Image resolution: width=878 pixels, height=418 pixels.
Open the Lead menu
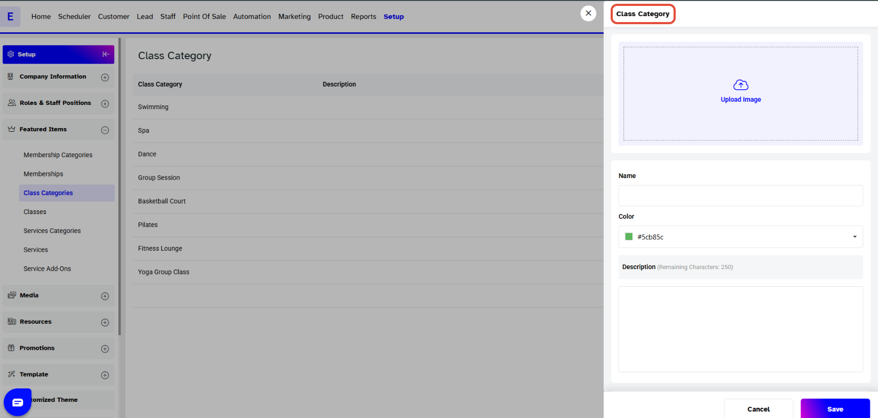[145, 17]
